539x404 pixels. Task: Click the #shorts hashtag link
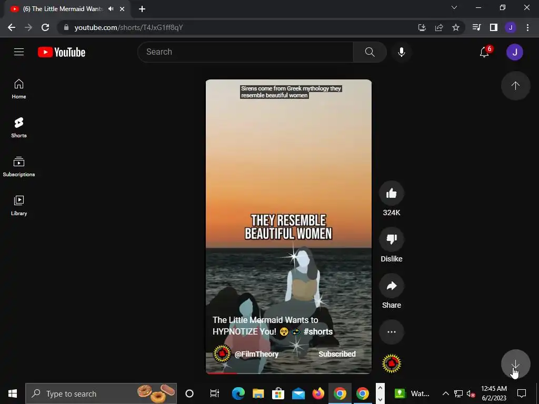(x=318, y=331)
